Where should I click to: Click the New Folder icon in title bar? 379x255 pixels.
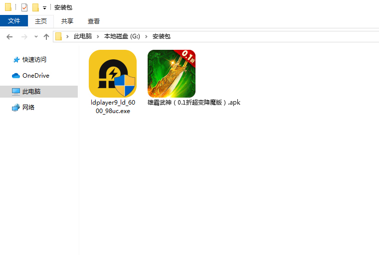tap(35, 7)
